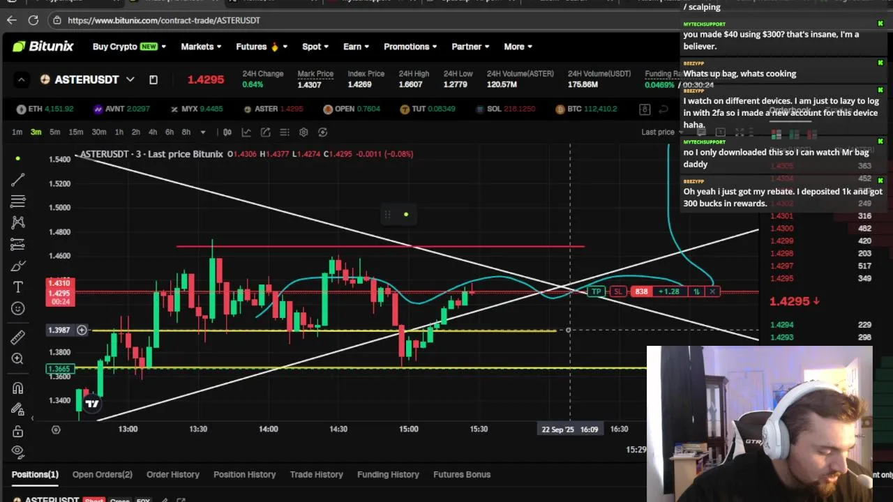Select ETH in the ticker strip
Screen dimensions: 893x502
45,109
